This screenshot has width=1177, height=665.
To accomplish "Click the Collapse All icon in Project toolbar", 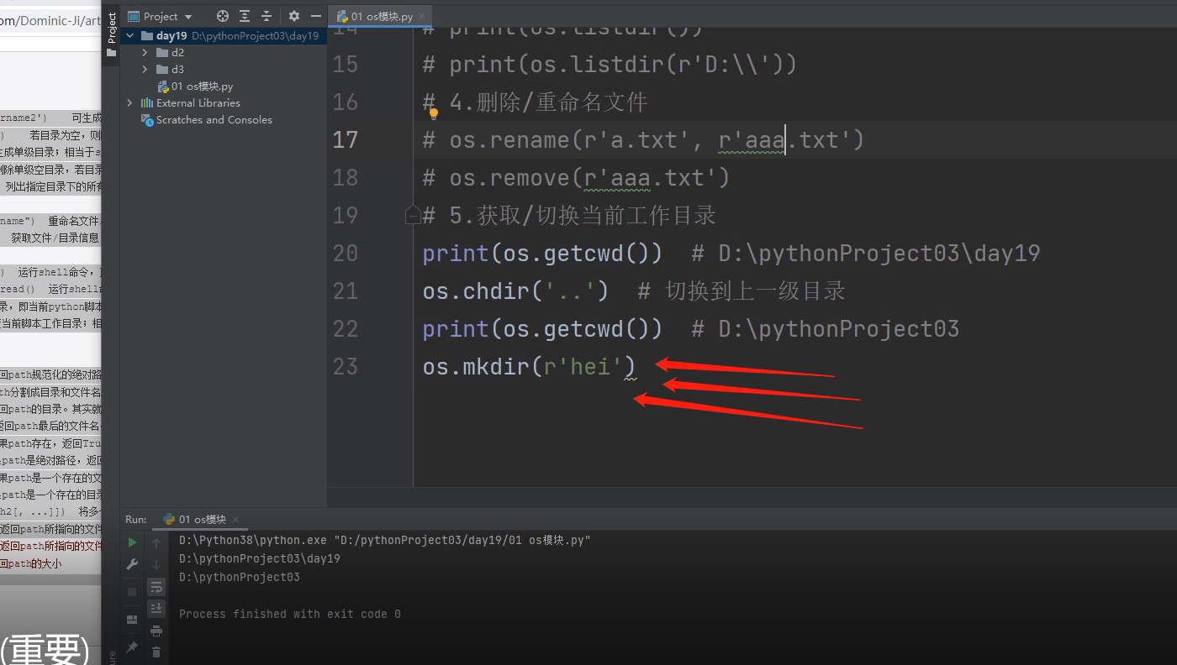I will click(x=266, y=16).
